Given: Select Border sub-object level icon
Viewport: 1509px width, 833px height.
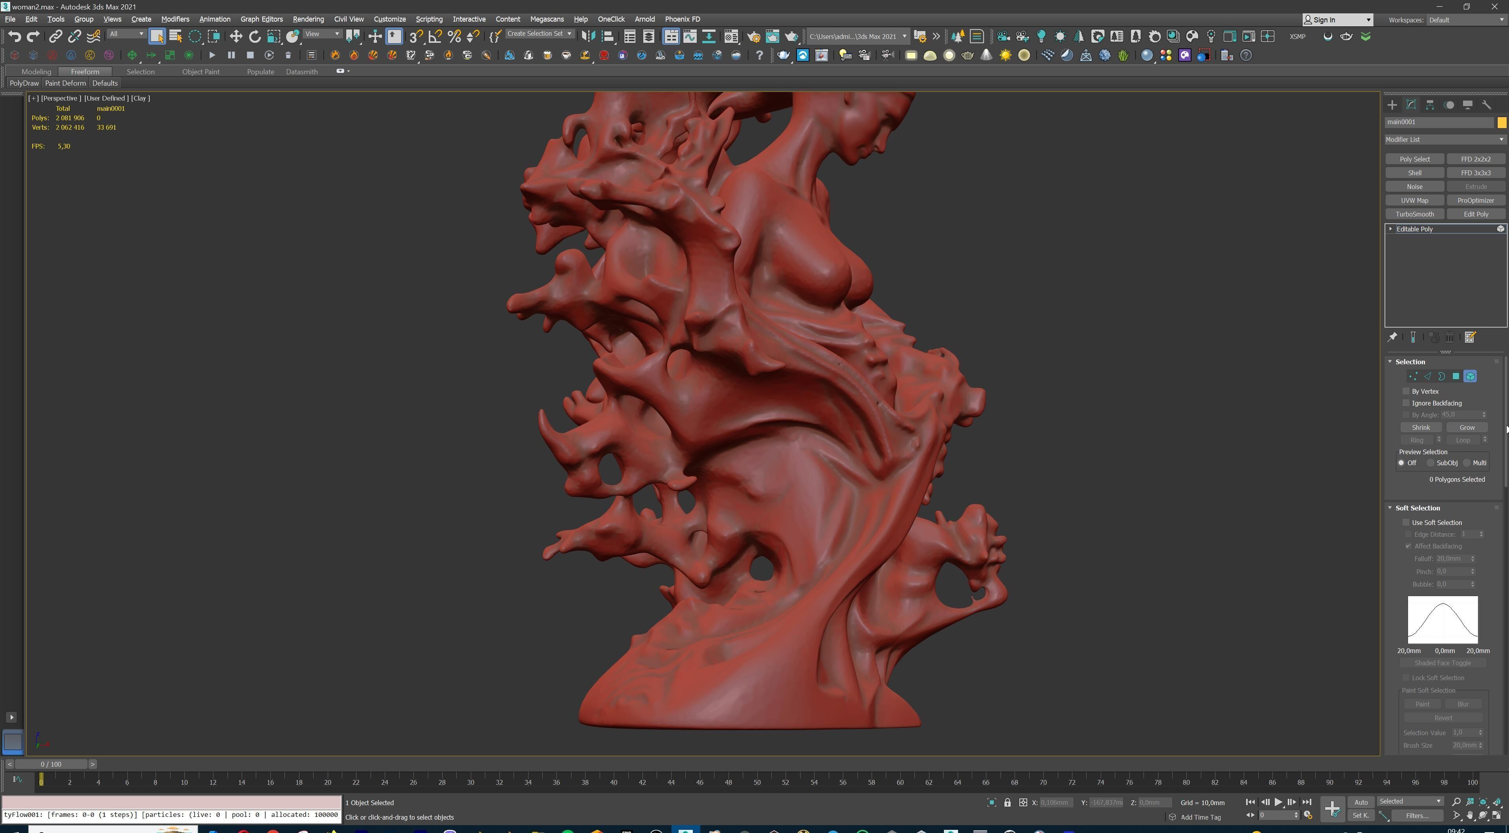Looking at the screenshot, I should tap(1442, 377).
